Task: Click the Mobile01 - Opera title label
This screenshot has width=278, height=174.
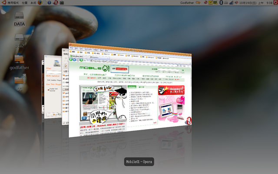Action: pyautogui.click(x=139, y=162)
